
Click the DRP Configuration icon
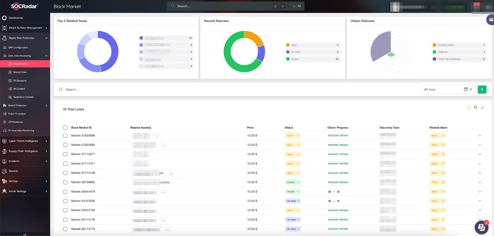[x=5, y=47]
